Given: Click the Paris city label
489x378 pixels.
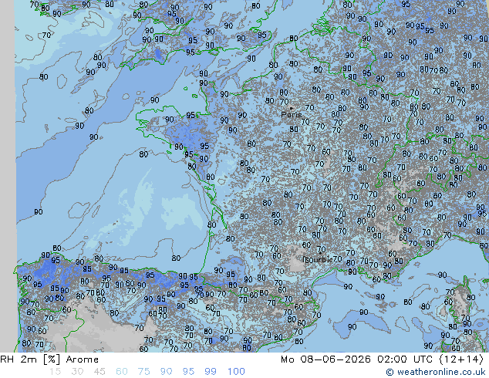Looking at the screenshot, I should tap(292, 114).
